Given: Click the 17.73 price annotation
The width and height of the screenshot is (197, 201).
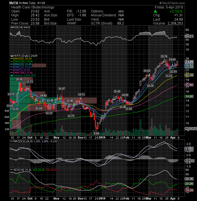Looking at the screenshot, I should (x=30, y=82).
